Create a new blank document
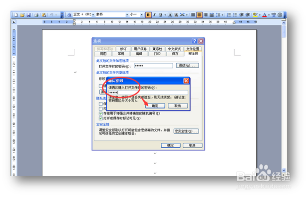This screenshot has height=197, width=308. tap(16, 15)
